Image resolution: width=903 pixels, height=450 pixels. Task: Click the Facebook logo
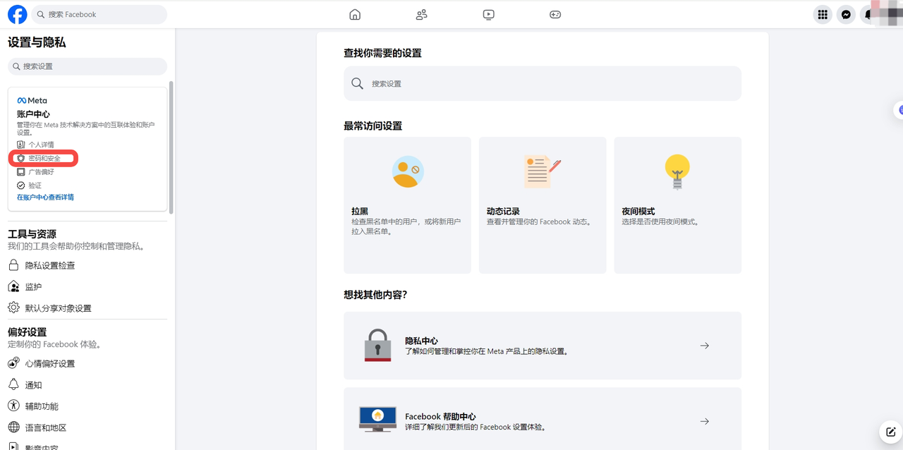[x=17, y=14]
